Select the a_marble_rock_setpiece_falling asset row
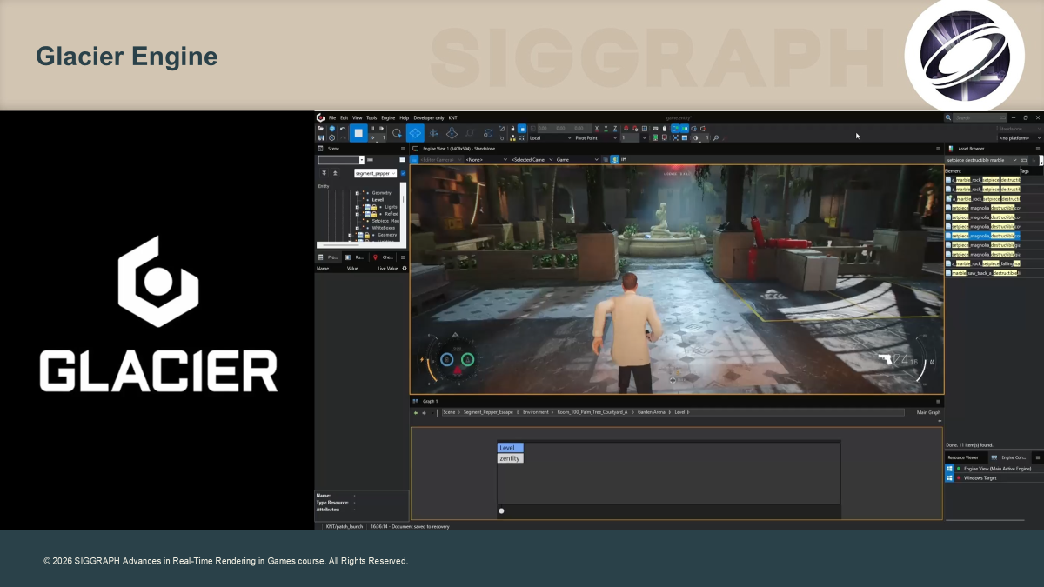The image size is (1044, 587). pyautogui.click(x=982, y=263)
